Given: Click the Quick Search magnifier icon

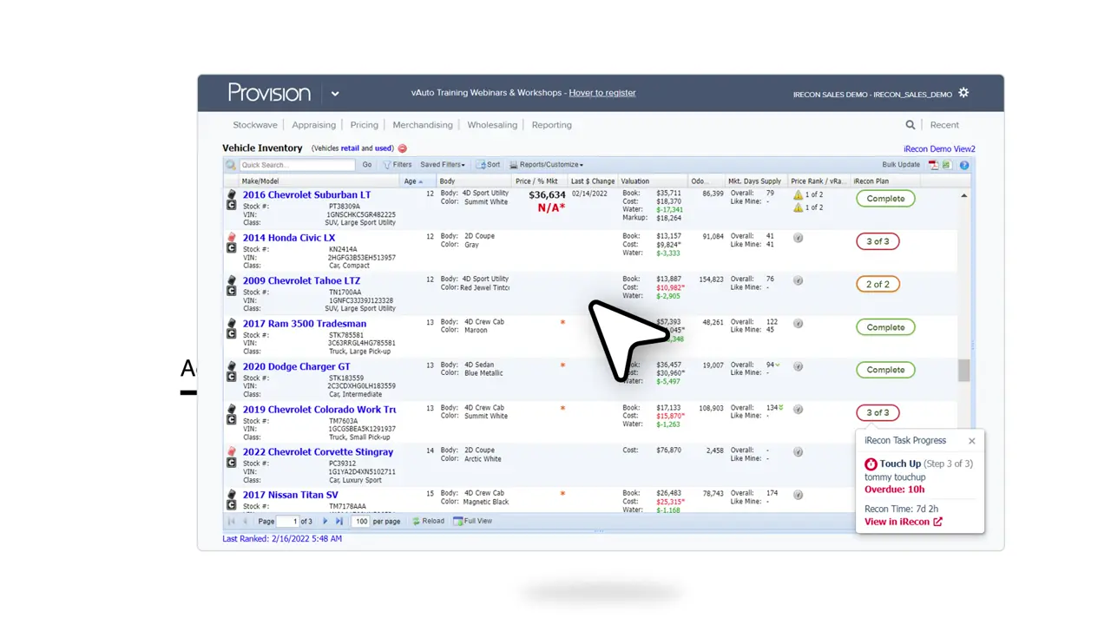Looking at the screenshot, I should (x=231, y=165).
